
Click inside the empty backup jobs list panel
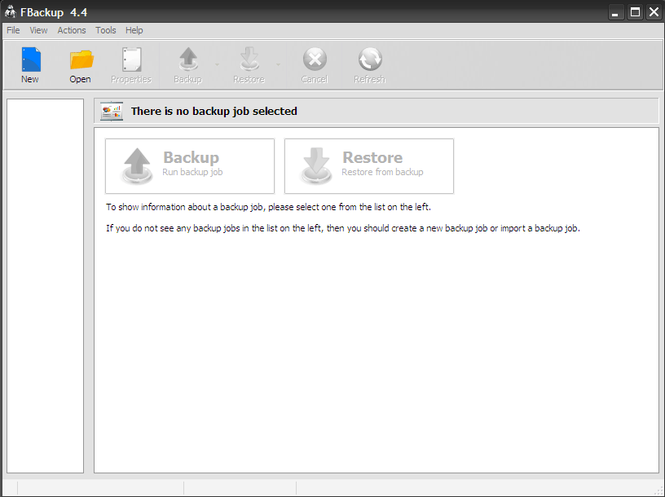pos(45,286)
